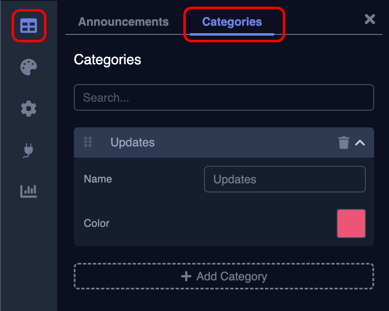The height and width of the screenshot is (311, 389).
Task: Grab the drag handle beside Updates
Action: click(88, 142)
